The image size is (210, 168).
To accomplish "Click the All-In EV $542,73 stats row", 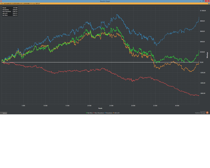I will (10, 13).
